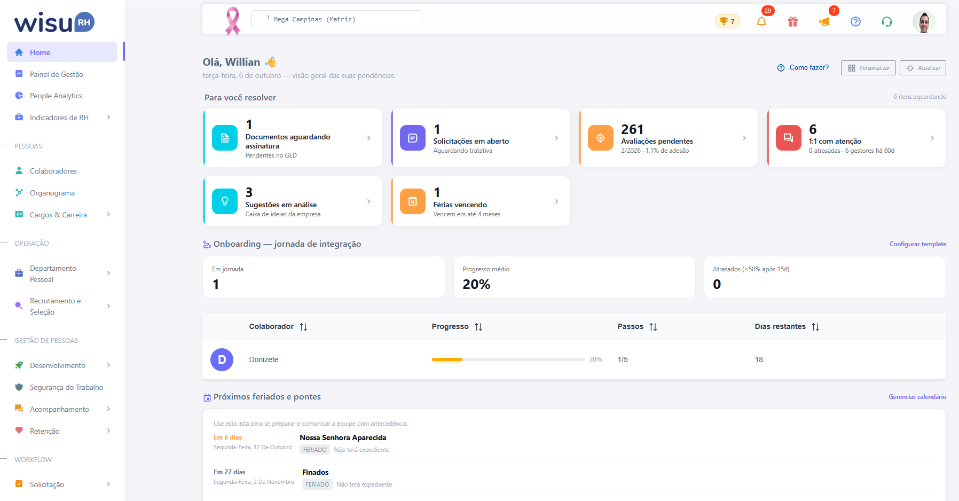959x501 pixels.
Task: Open Sugestões em análise lightbulb icon
Action: coord(225,201)
